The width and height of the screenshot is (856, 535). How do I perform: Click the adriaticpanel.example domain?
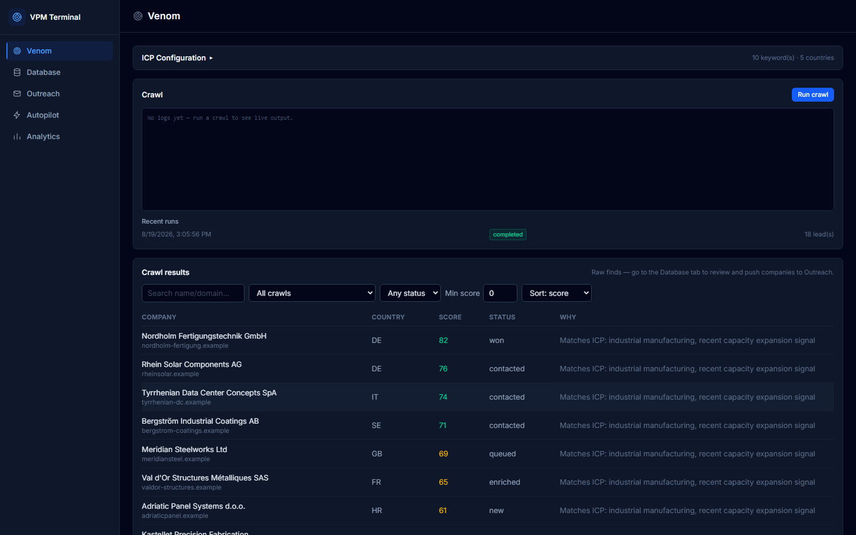(x=175, y=516)
